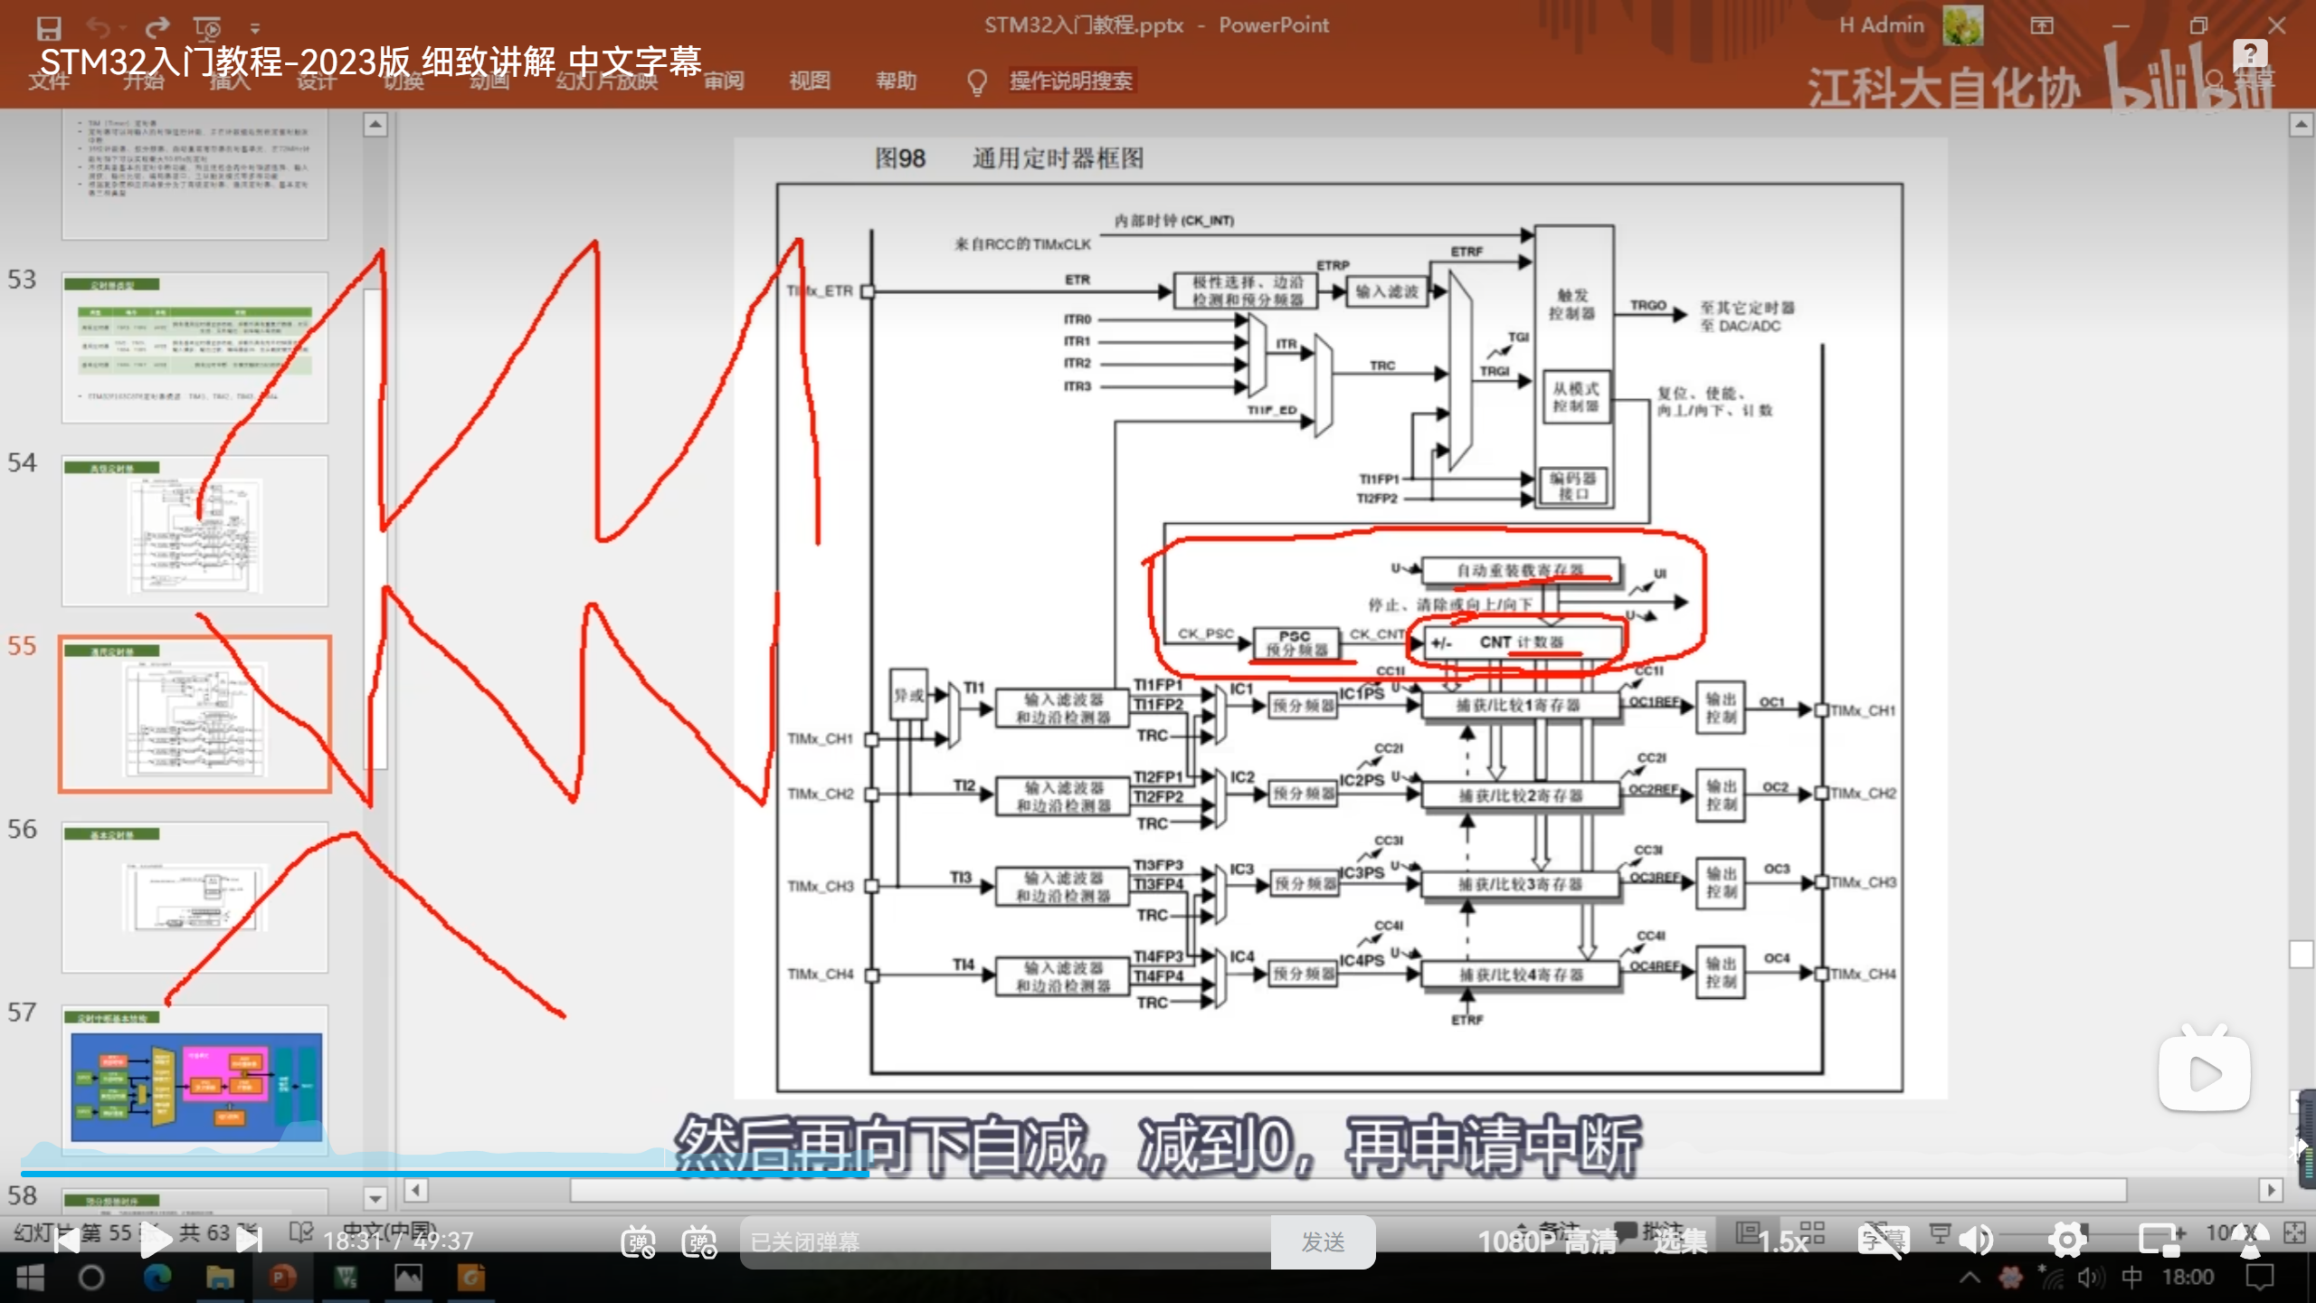This screenshot has height=1303, width=2316.
Task: Mute the video volume speaker icon
Action: coord(1977,1241)
